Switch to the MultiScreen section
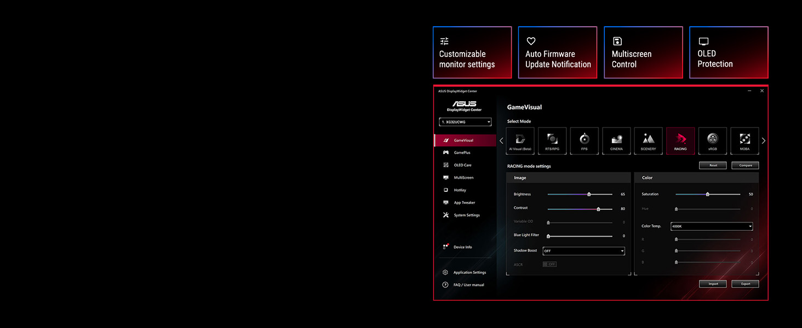The width and height of the screenshot is (802, 328). pos(463,177)
